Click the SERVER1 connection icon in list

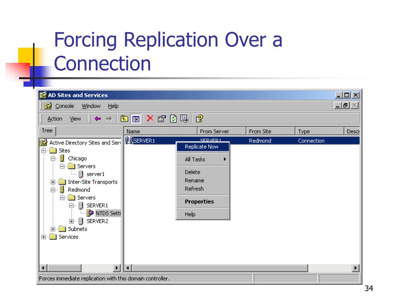[129, 140]
